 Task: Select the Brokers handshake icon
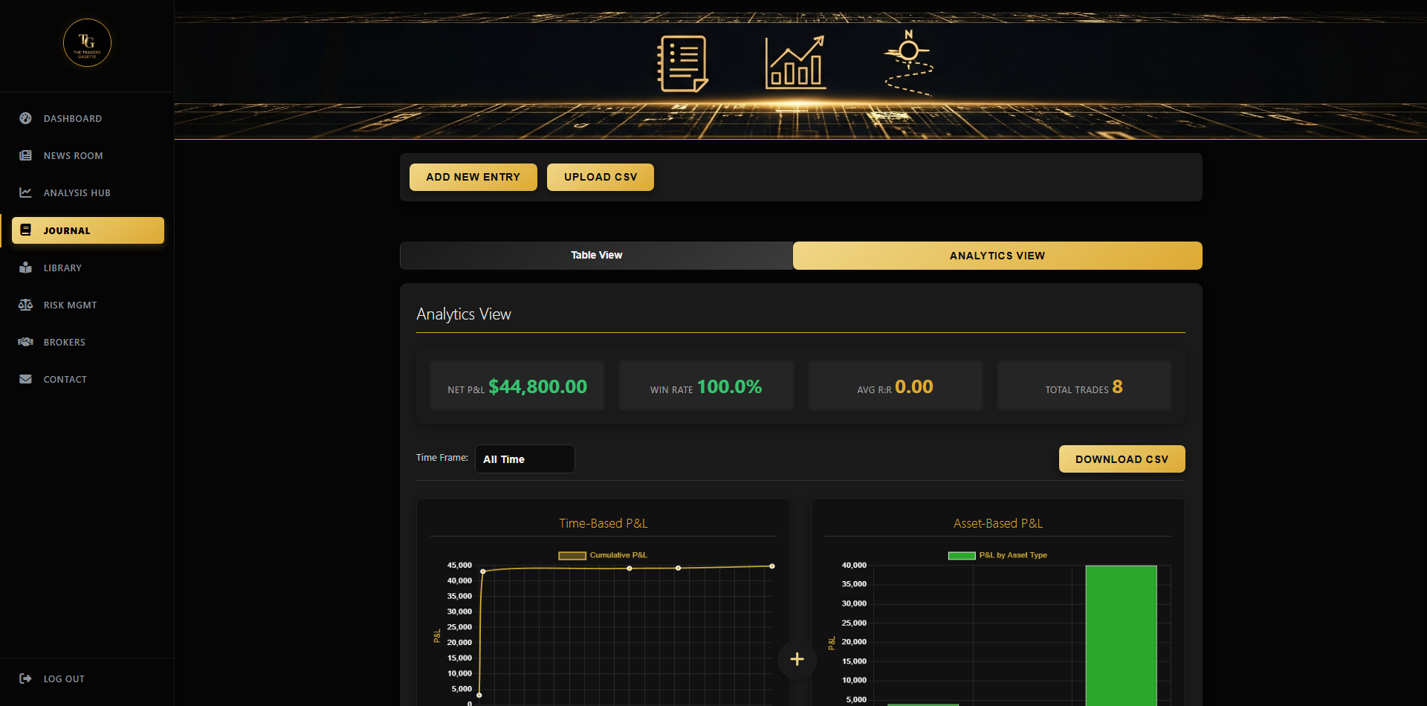tap(25, 342)
